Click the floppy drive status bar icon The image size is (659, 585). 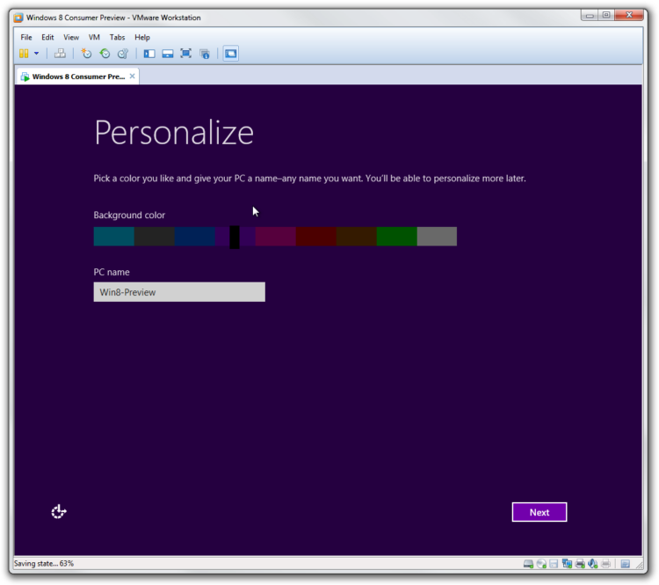pos(554,564)
